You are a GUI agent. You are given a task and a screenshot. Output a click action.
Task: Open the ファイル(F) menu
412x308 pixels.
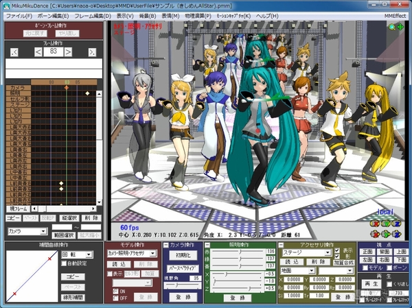[19, 16]
